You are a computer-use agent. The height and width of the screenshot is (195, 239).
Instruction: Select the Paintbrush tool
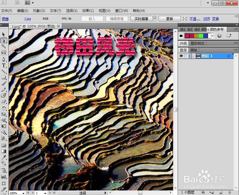4,83
